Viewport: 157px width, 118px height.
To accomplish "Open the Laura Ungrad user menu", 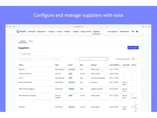I will 113,31.
